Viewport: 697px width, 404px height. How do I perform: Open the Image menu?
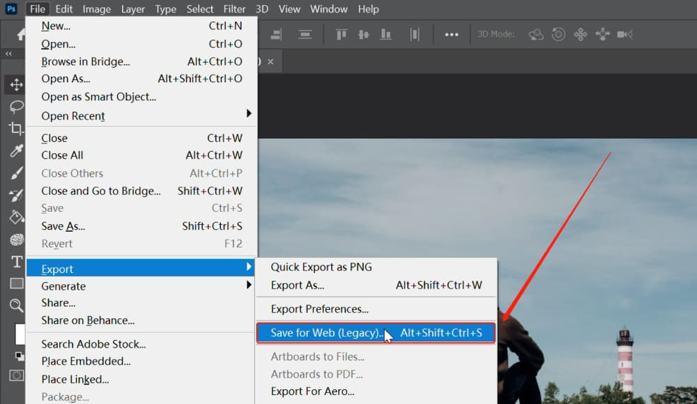point(96,9)
